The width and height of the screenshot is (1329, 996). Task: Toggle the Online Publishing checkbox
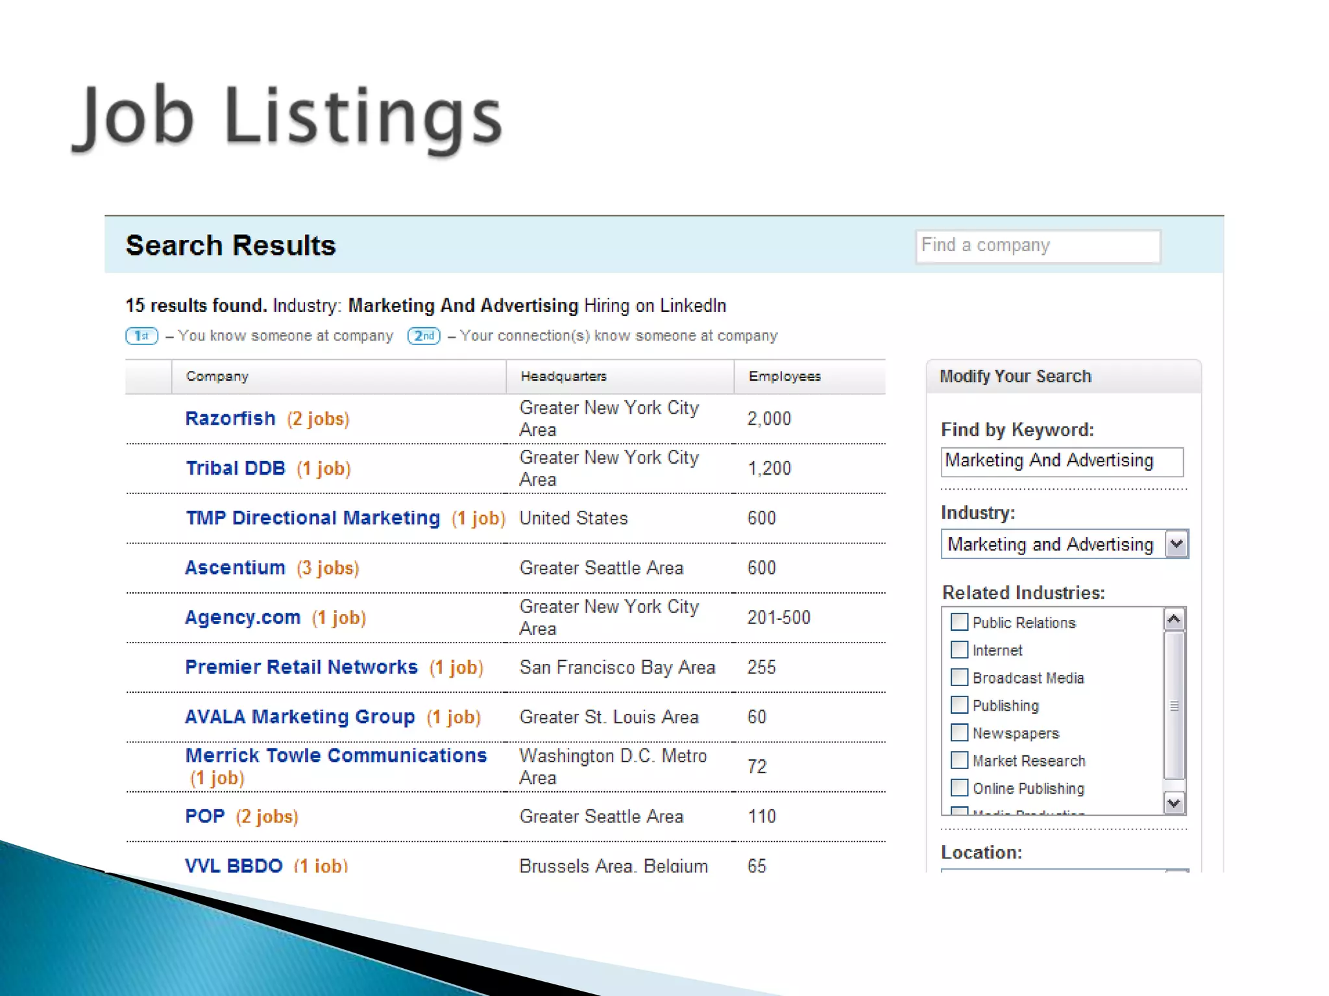pyautogui.click(x=959, y=788)
